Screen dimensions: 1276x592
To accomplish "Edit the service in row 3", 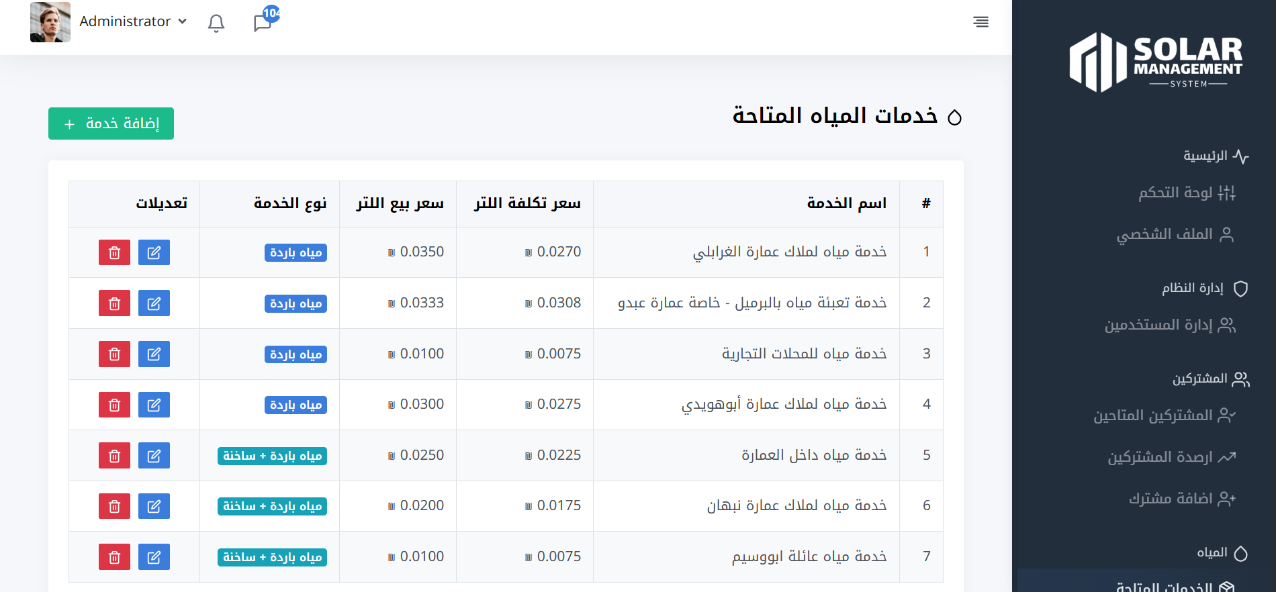I will pyautogui.click(x=154, y=354).
